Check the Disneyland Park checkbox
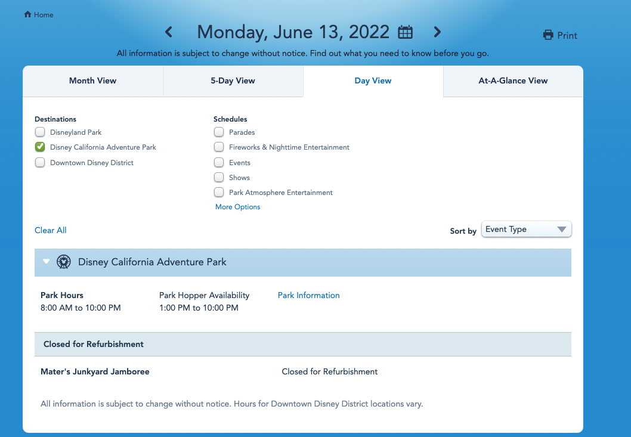 [x=40, y=132]
